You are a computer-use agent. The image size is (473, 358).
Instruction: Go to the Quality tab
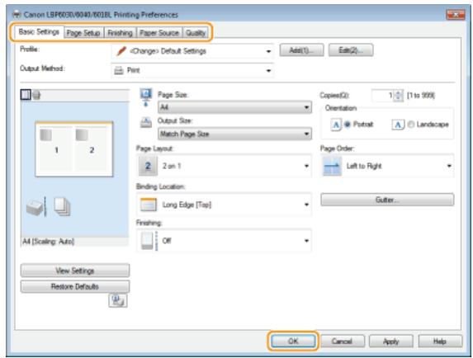pyautogui.click(x=196, y=32)
